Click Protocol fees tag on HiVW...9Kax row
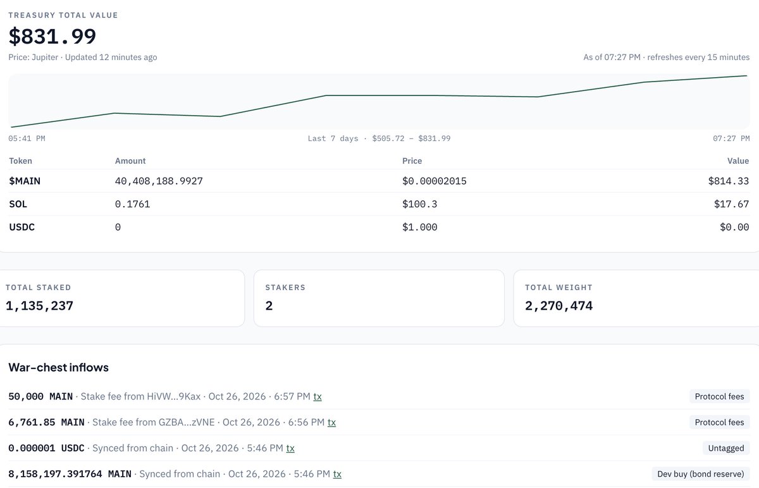This screenshot has height=488, width=759. [720, 396]
